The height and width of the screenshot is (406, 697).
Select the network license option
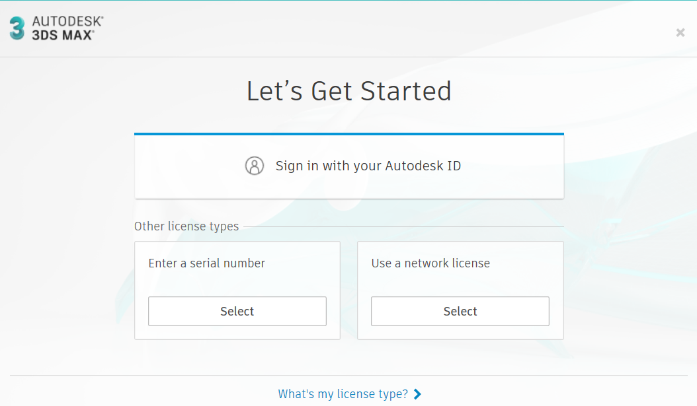(460, 311)
